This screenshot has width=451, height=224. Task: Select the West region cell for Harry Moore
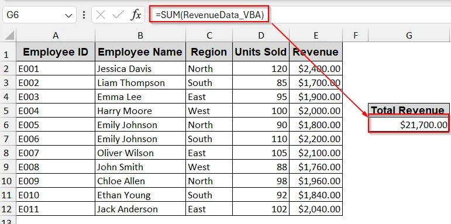pos(209,111)
